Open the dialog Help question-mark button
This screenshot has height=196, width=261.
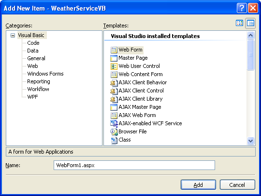pyautogui.click(x=242, y=8)
